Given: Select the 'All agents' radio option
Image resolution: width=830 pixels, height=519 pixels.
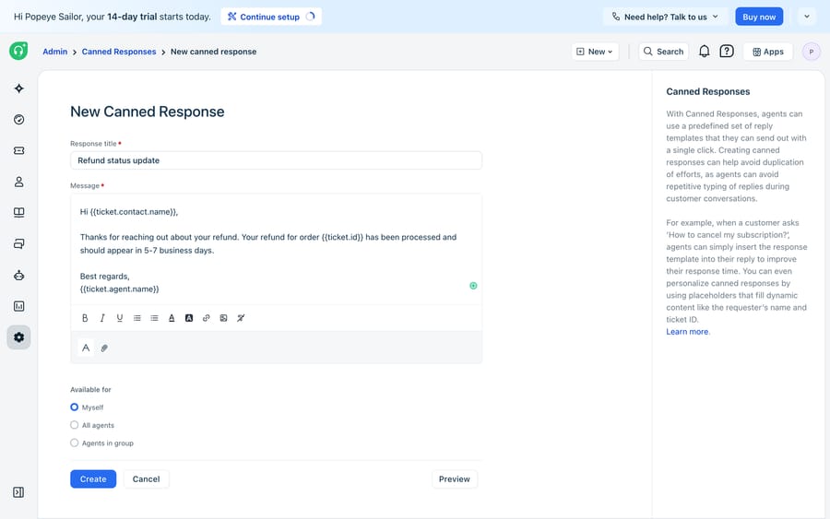Looking at the screenshot, I should pyautogui.click(x=75, y=425).
